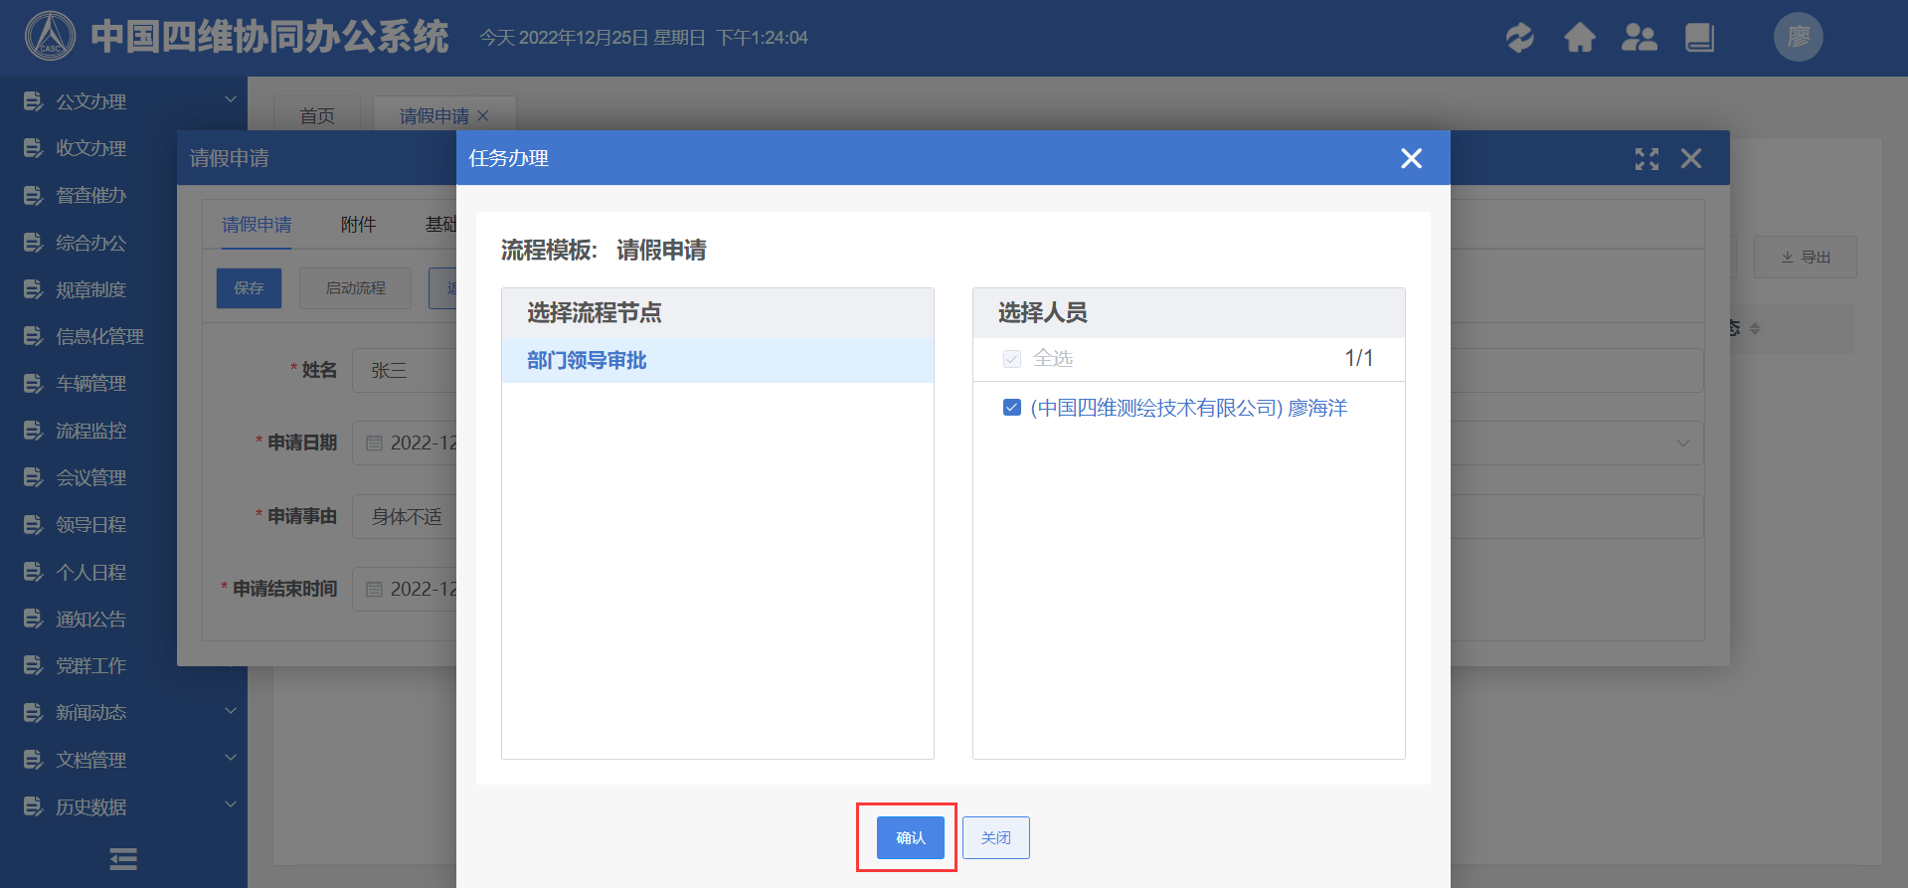Viewport: 1908px width, 888px height.
Task: Go to home via house icon
Action: [x=1579, y=38]
